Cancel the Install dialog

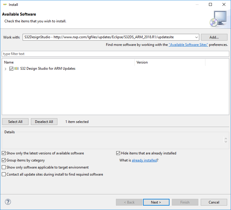[214, 202]
